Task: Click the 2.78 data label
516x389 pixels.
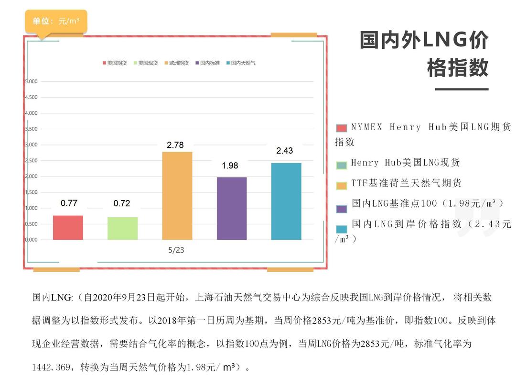Action: coord(175,145)
